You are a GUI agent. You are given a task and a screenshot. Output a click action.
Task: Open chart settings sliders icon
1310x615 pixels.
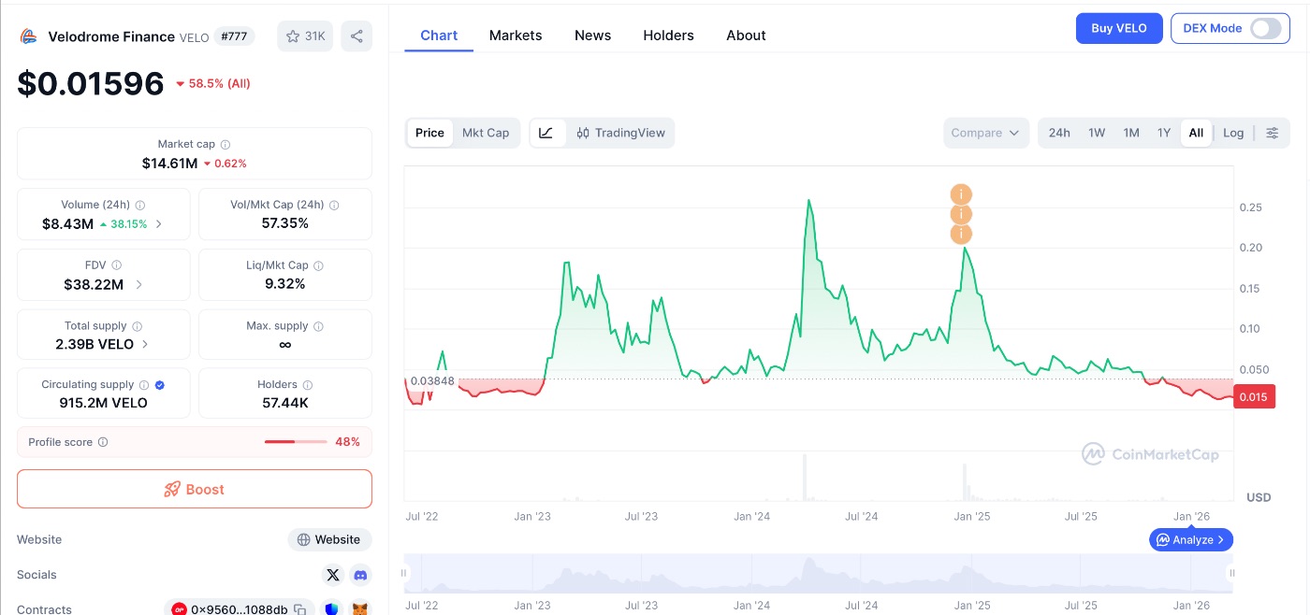(1272, 133)
